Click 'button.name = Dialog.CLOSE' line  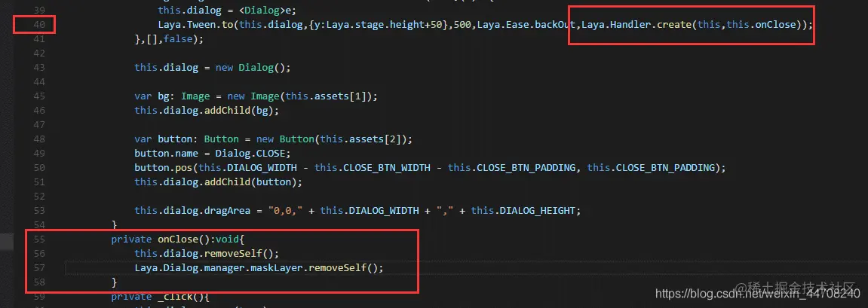[213, 153]
